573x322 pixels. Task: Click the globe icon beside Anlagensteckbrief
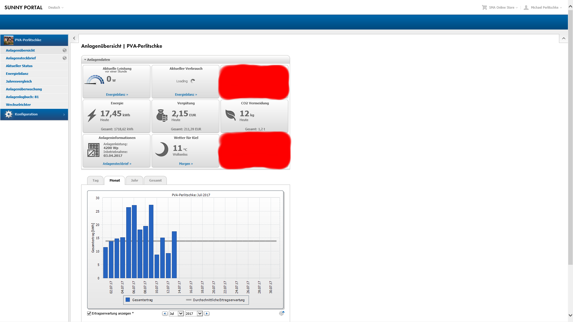pyautogui.click(x=64, y=58)
